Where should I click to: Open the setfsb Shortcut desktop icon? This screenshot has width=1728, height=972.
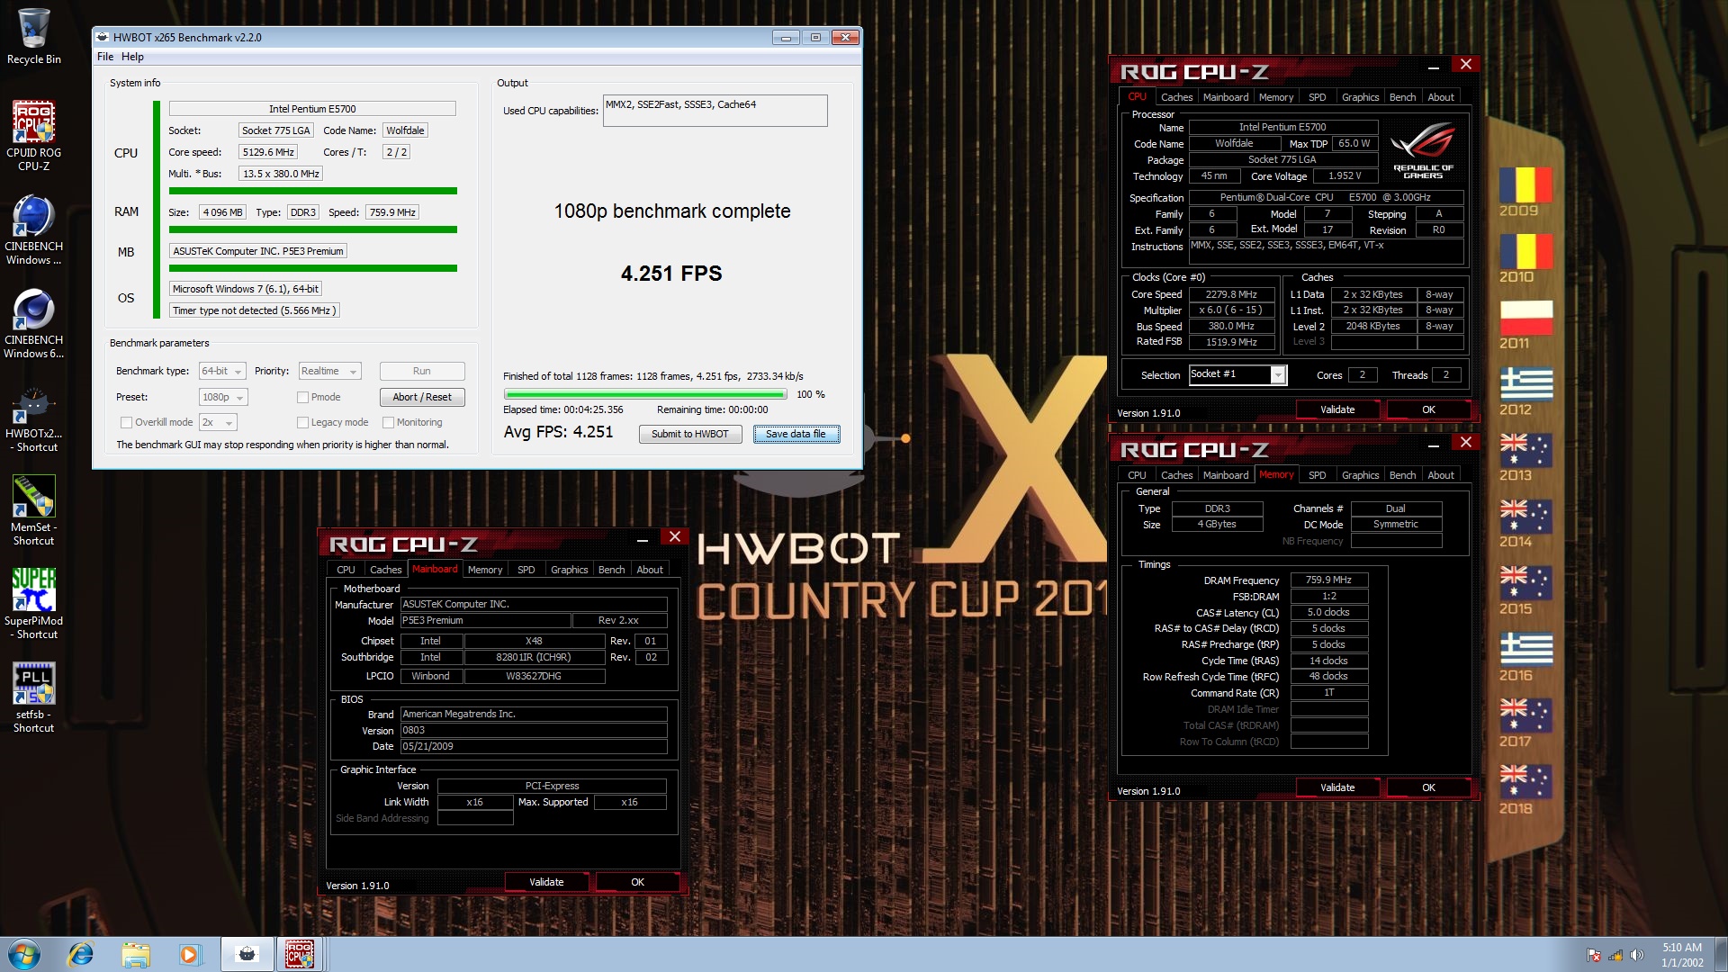click(33, 698)
